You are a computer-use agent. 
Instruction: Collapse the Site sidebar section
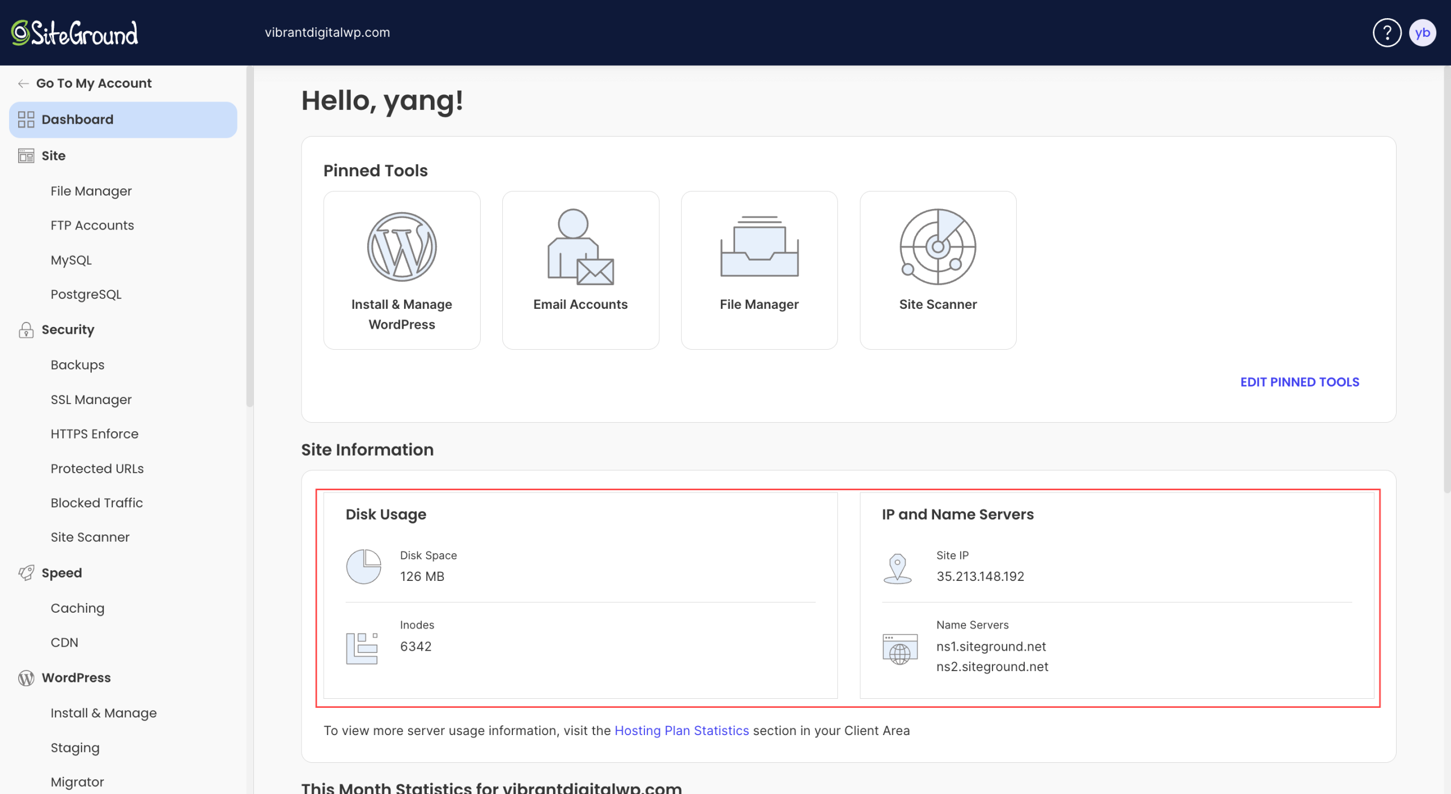[x=54, y=156]
